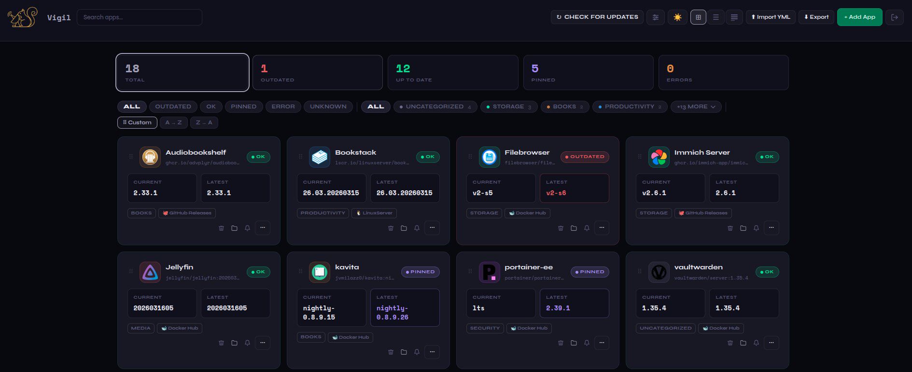912x372 pixels.
Task: Open the three-dot menu on Immich Server card
Action: click(771, 228)
